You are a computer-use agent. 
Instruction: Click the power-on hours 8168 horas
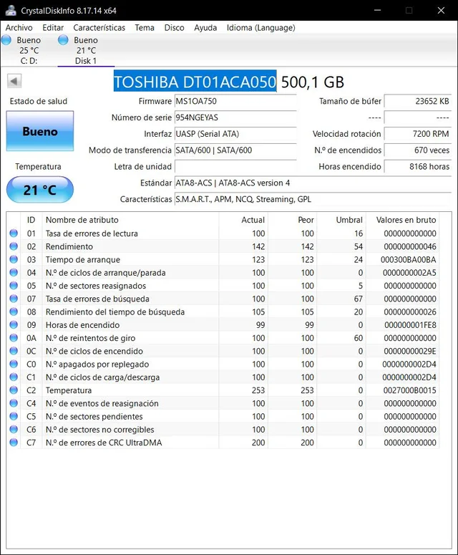[418, 166]
